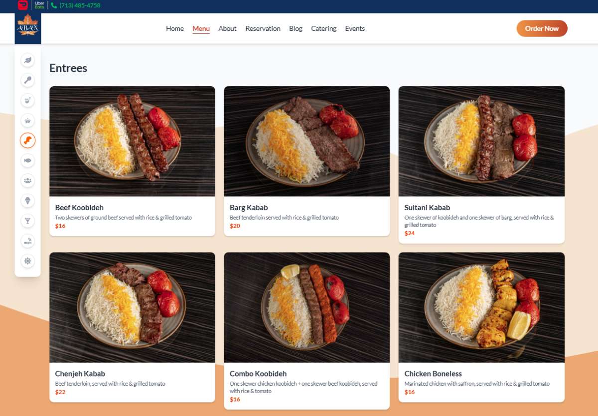This screenshot has width=598, height=416.
Task: Click the ice cream cone dessert icon
Action: (28, 200)
